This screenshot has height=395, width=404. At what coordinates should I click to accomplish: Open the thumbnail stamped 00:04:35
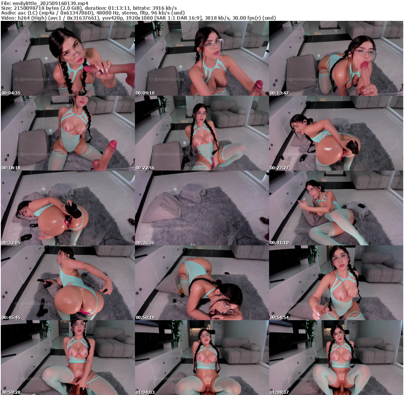68,58
